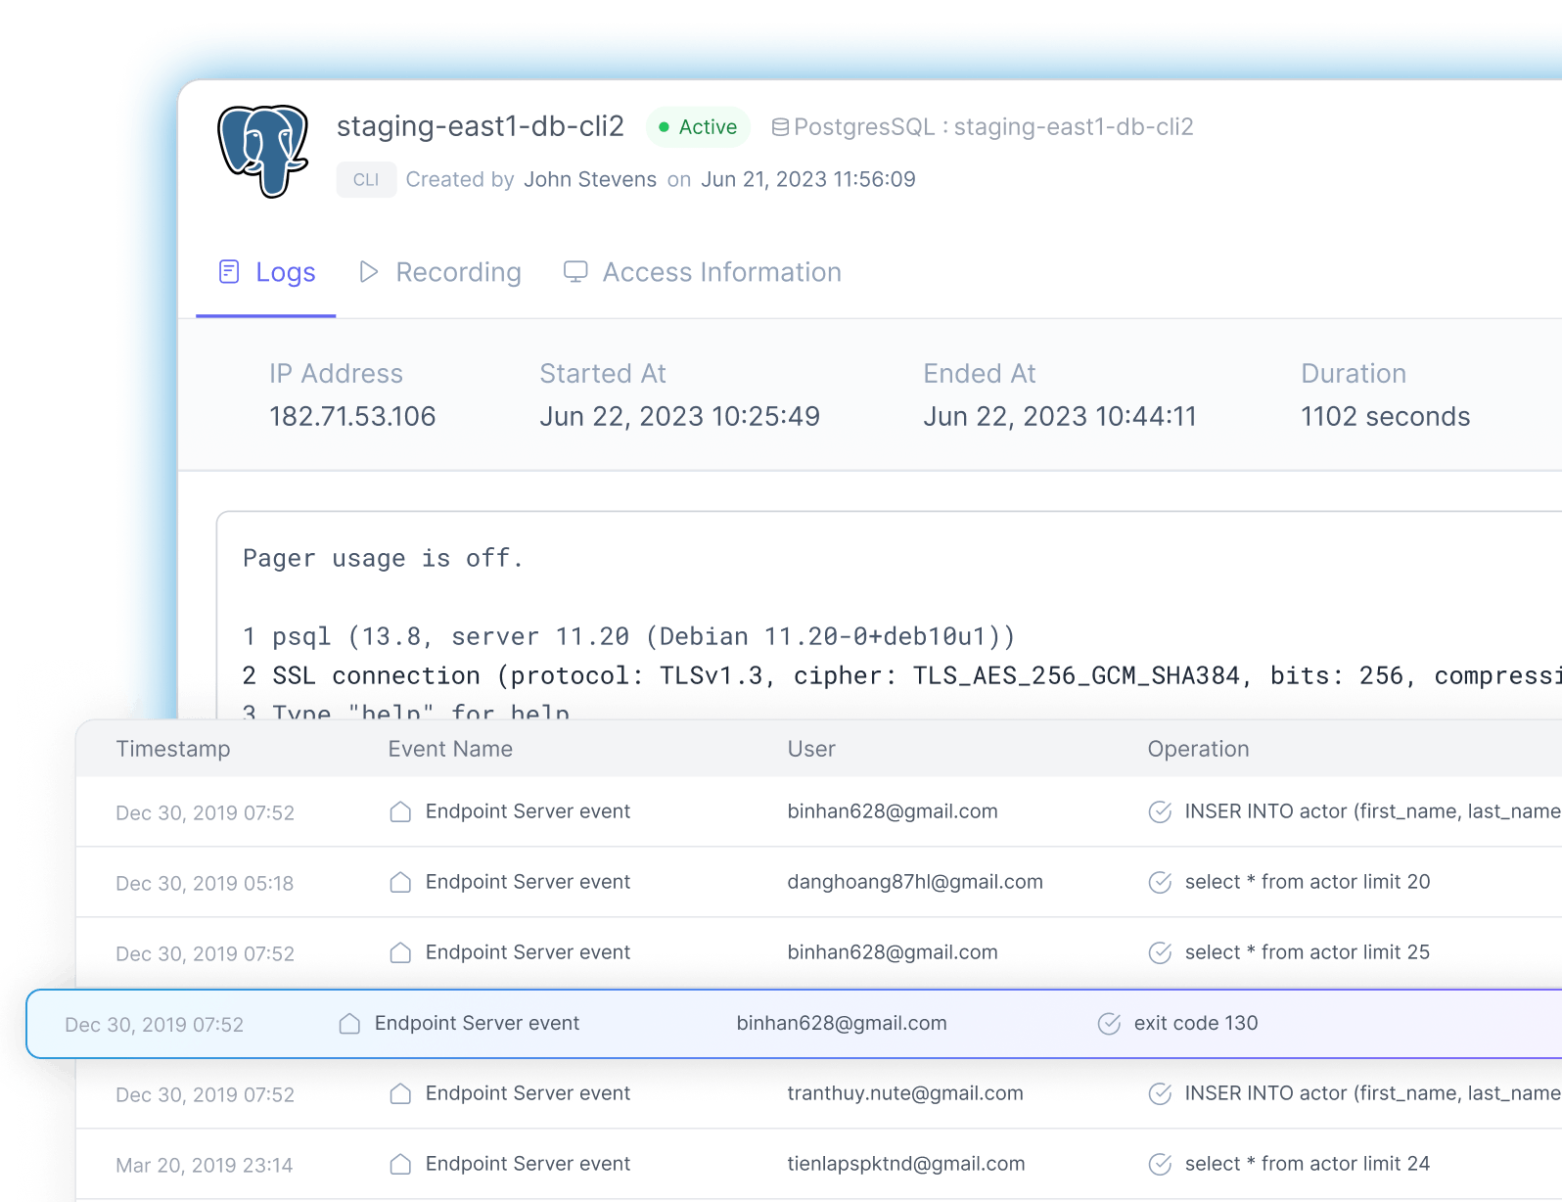
Task: Click check icon beside select limit 25
Action: point(1160,953)
